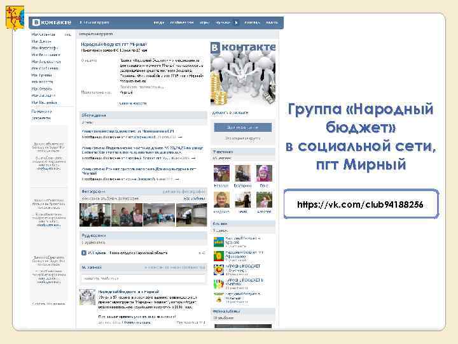Open discussion about Дом культуры repair
Screen dimensions: 458x344
[139, 171]
